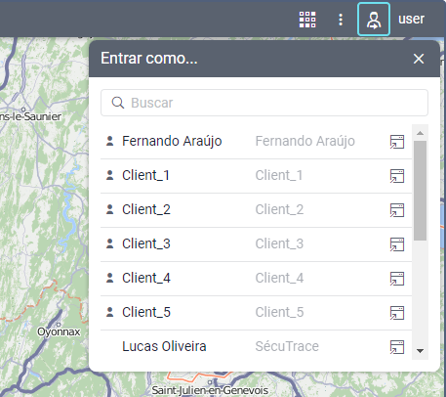Click the user list scrollbar thumb

coord(420,191)
